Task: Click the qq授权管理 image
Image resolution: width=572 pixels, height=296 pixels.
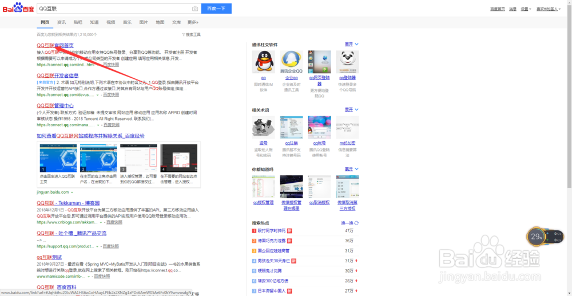Action: point(263,187)
